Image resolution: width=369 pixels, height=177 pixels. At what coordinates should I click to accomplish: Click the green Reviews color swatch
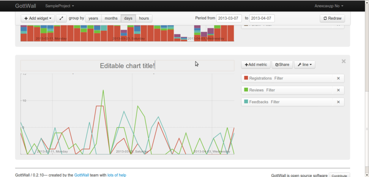(x=246, y=90)
